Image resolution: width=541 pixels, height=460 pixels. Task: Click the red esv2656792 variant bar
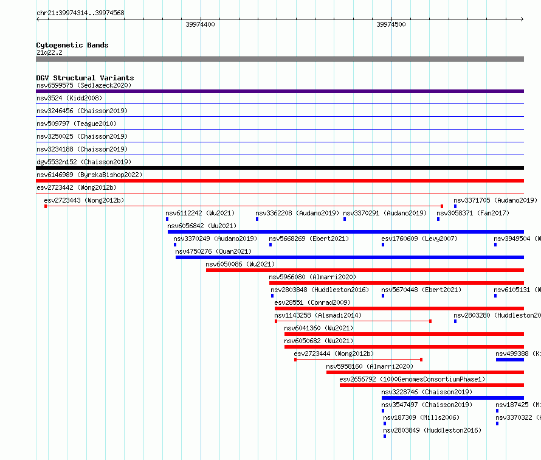point(432,385)
